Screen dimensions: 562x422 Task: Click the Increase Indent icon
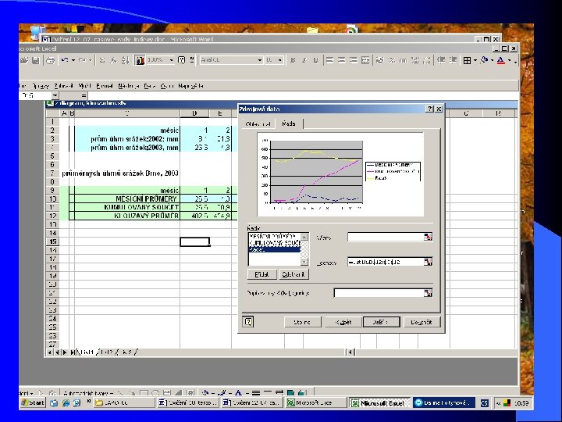(454, 60)
